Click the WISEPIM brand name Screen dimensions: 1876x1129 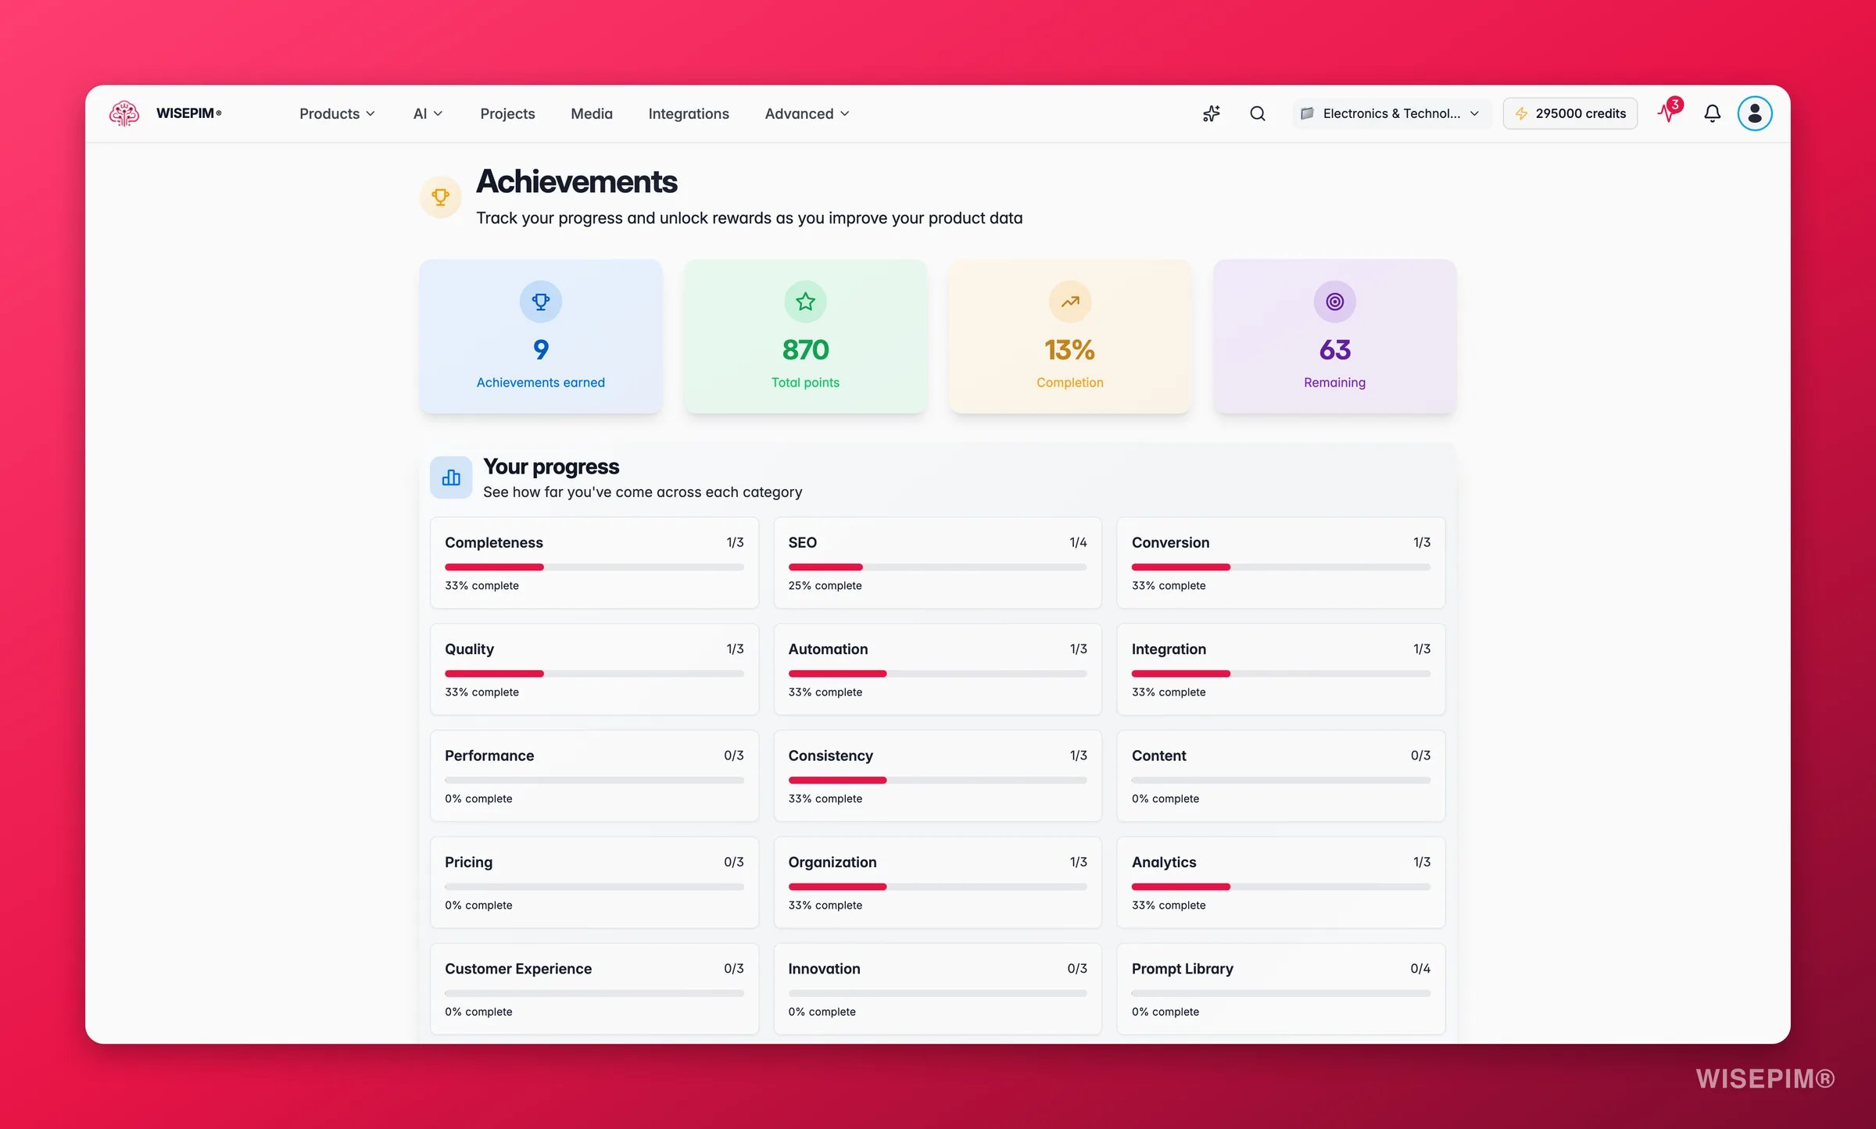tap(188, 113)
